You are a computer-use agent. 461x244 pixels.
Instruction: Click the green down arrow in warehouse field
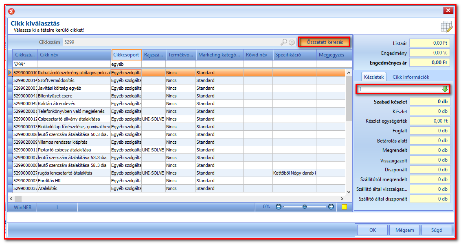445,89
